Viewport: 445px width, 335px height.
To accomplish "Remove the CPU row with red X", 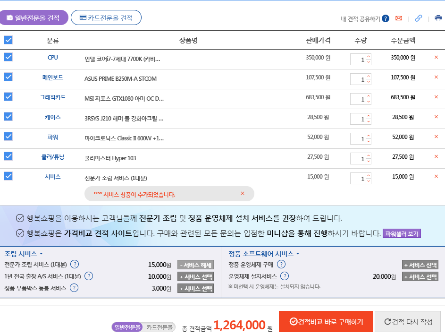I will [436, 58].
